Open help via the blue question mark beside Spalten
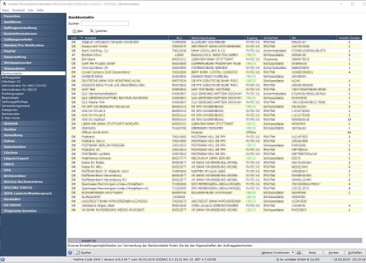Screen dimensions: 366x263 70,253
